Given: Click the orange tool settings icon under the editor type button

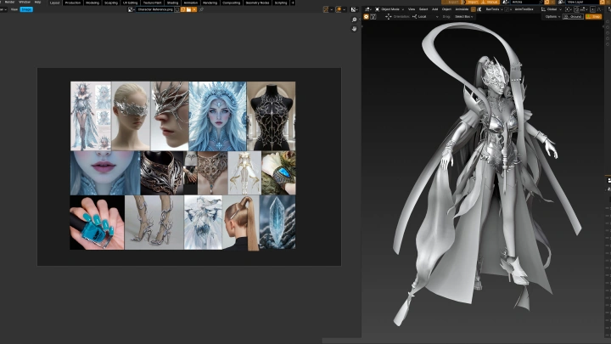Looking at the screenshot, I should 366,17.
